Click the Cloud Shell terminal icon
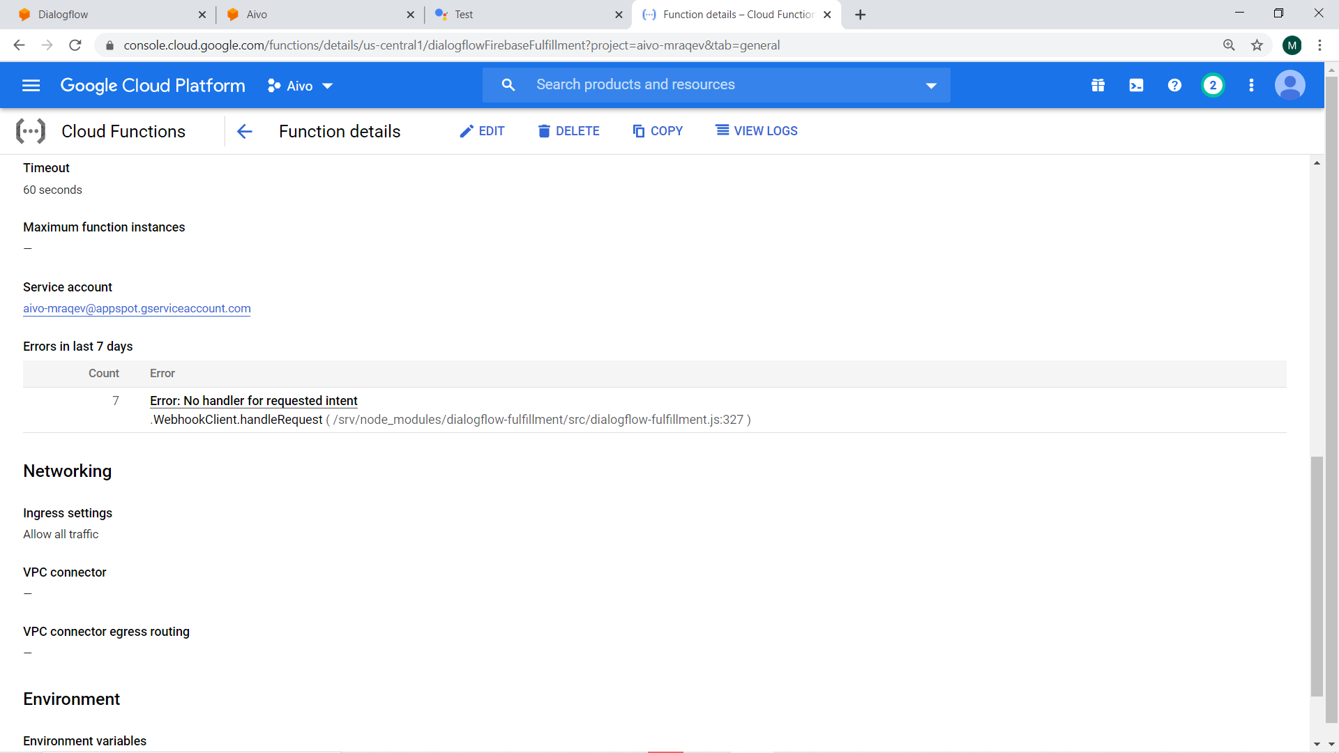 pyautogui.click(x=1136, y=85)
